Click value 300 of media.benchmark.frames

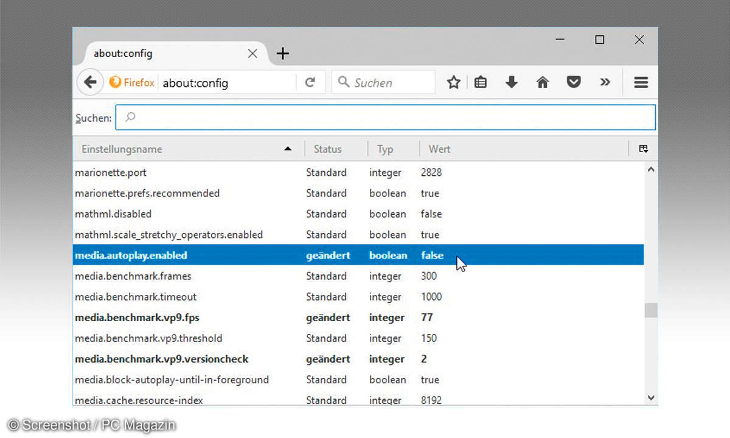(429, 276)
